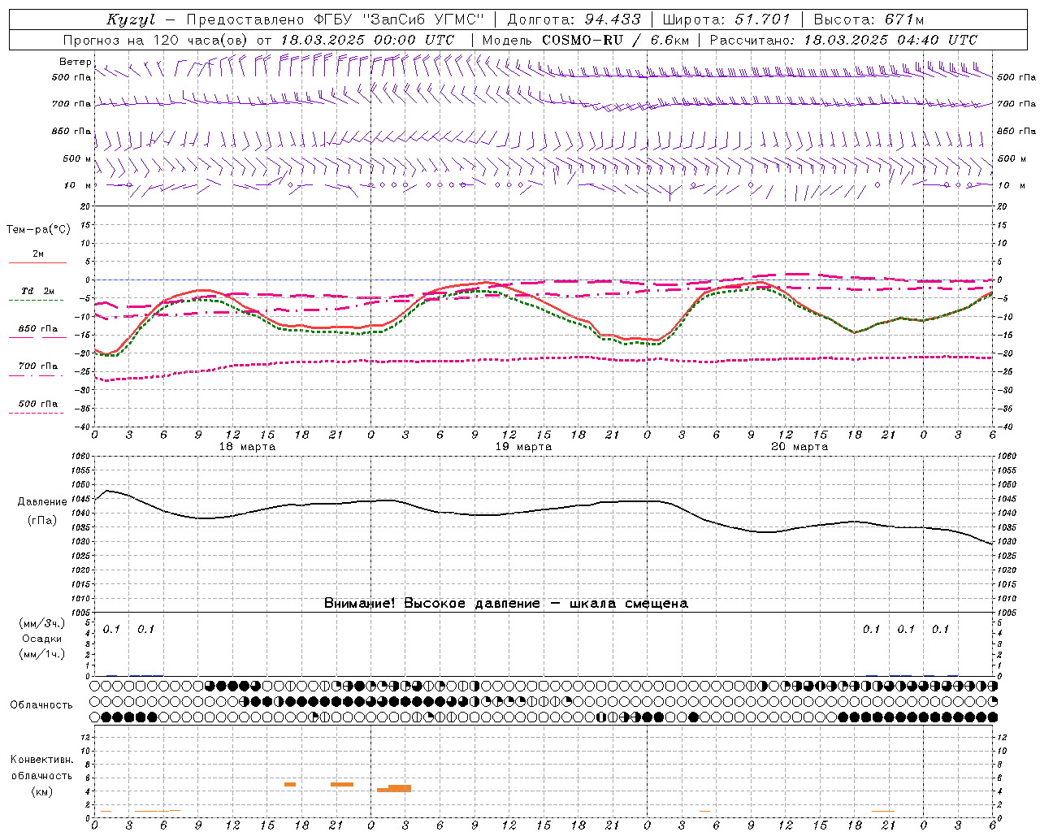Select the 'Высота: 671м' elevation text

(x=869, y=19)
